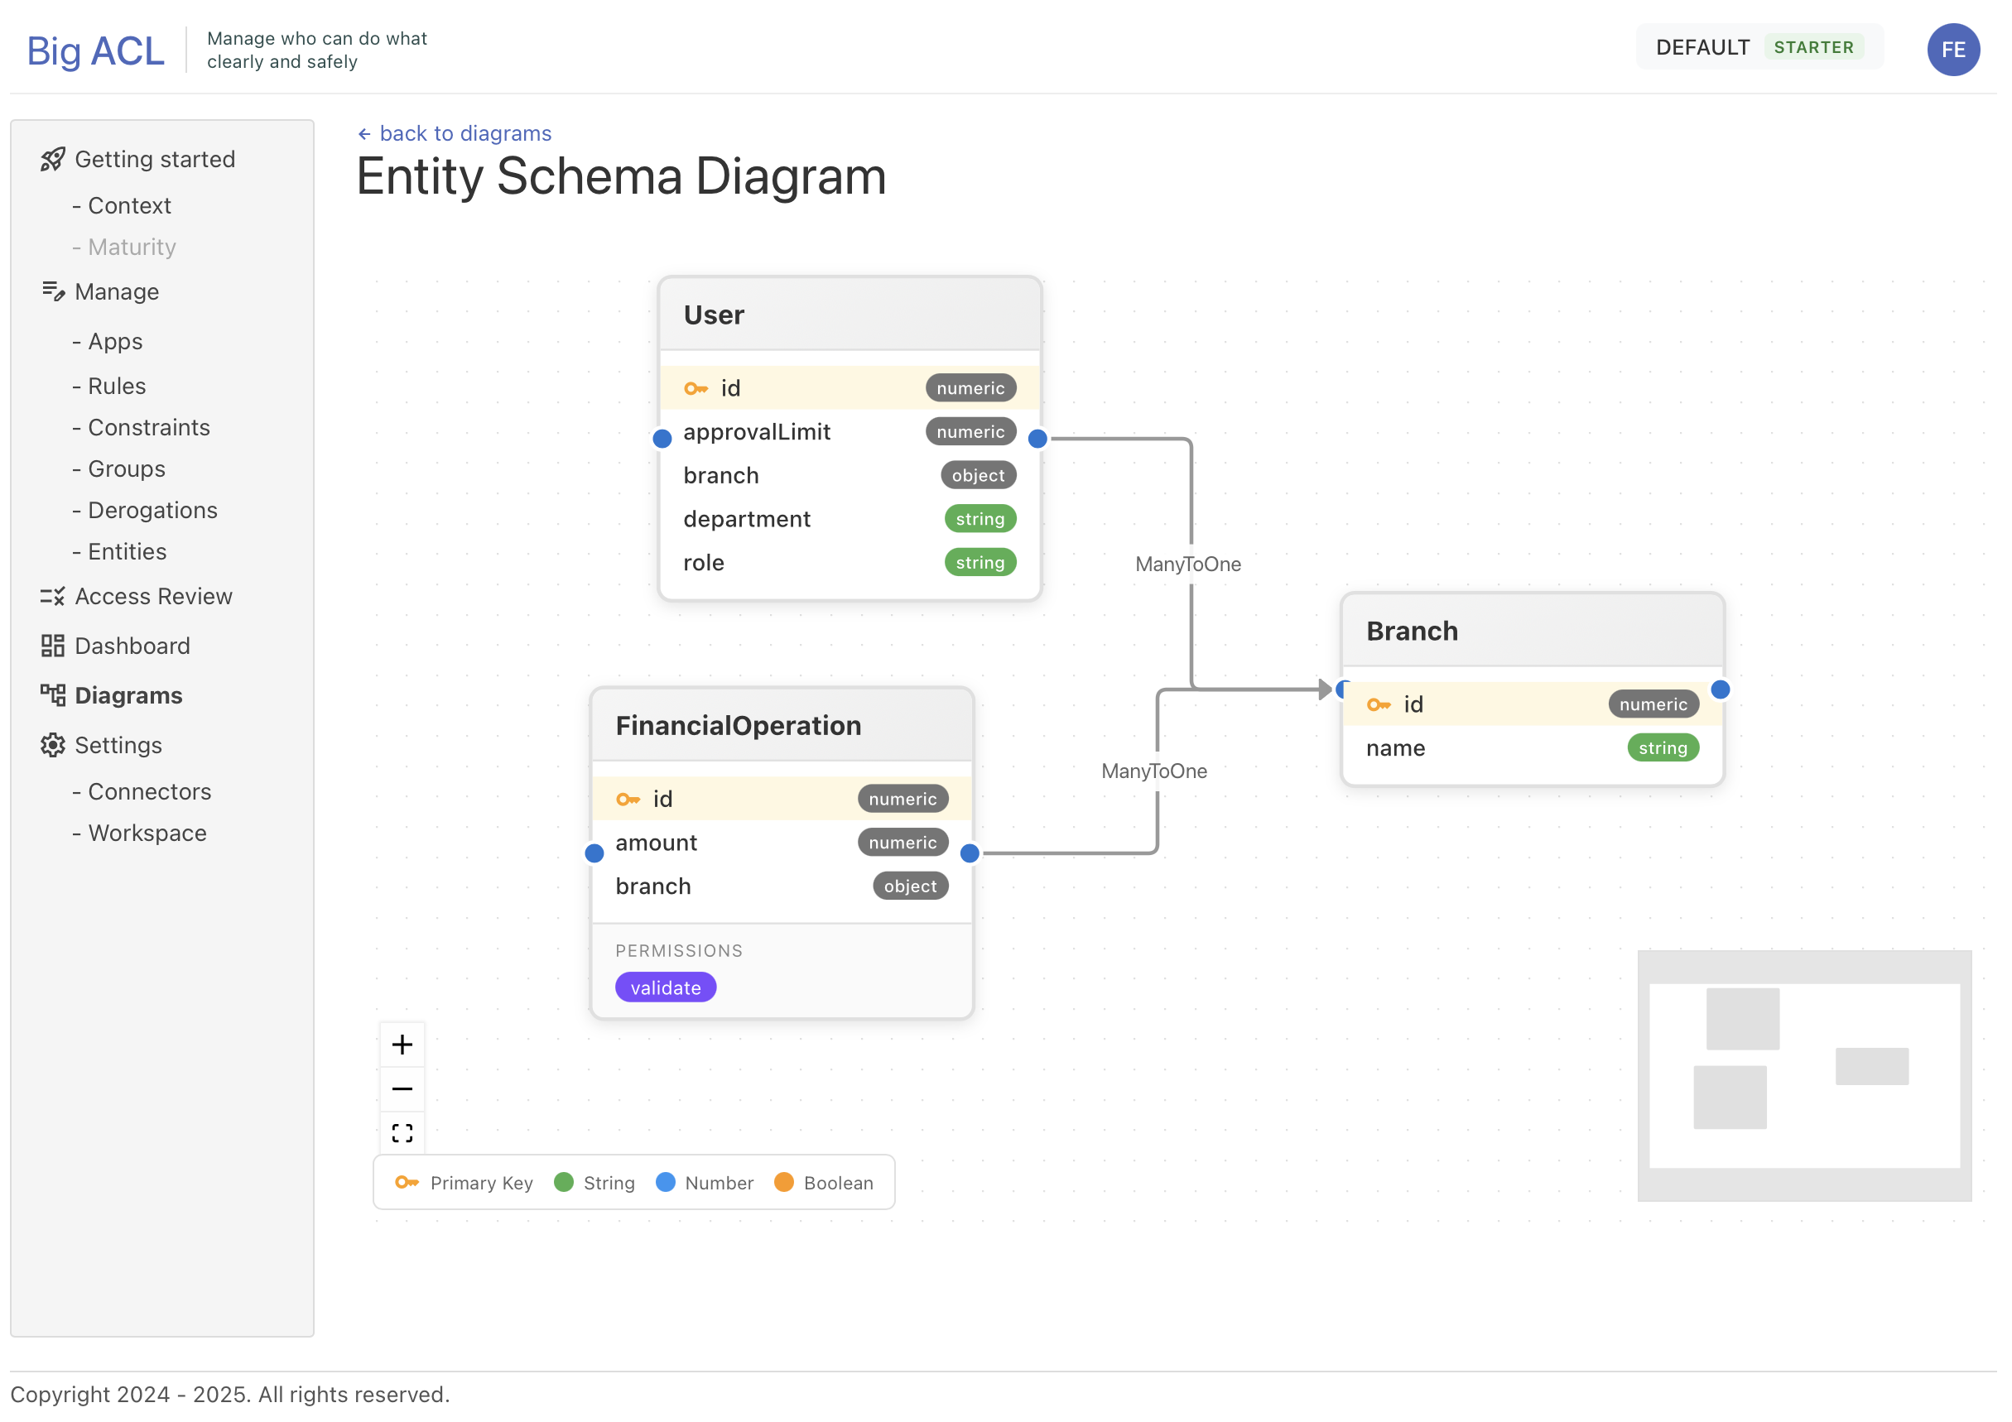Open the FE user avatar menu
Viewport: 2012px width, 1422px height.
click(1953, 50)
